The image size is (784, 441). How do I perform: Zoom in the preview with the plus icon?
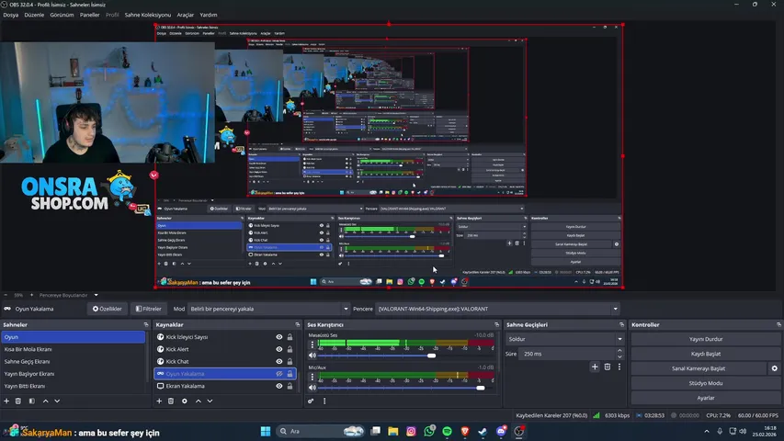pos(31,295)
